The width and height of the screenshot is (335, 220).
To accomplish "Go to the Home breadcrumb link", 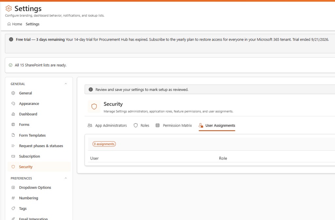I will coord(15,24).
